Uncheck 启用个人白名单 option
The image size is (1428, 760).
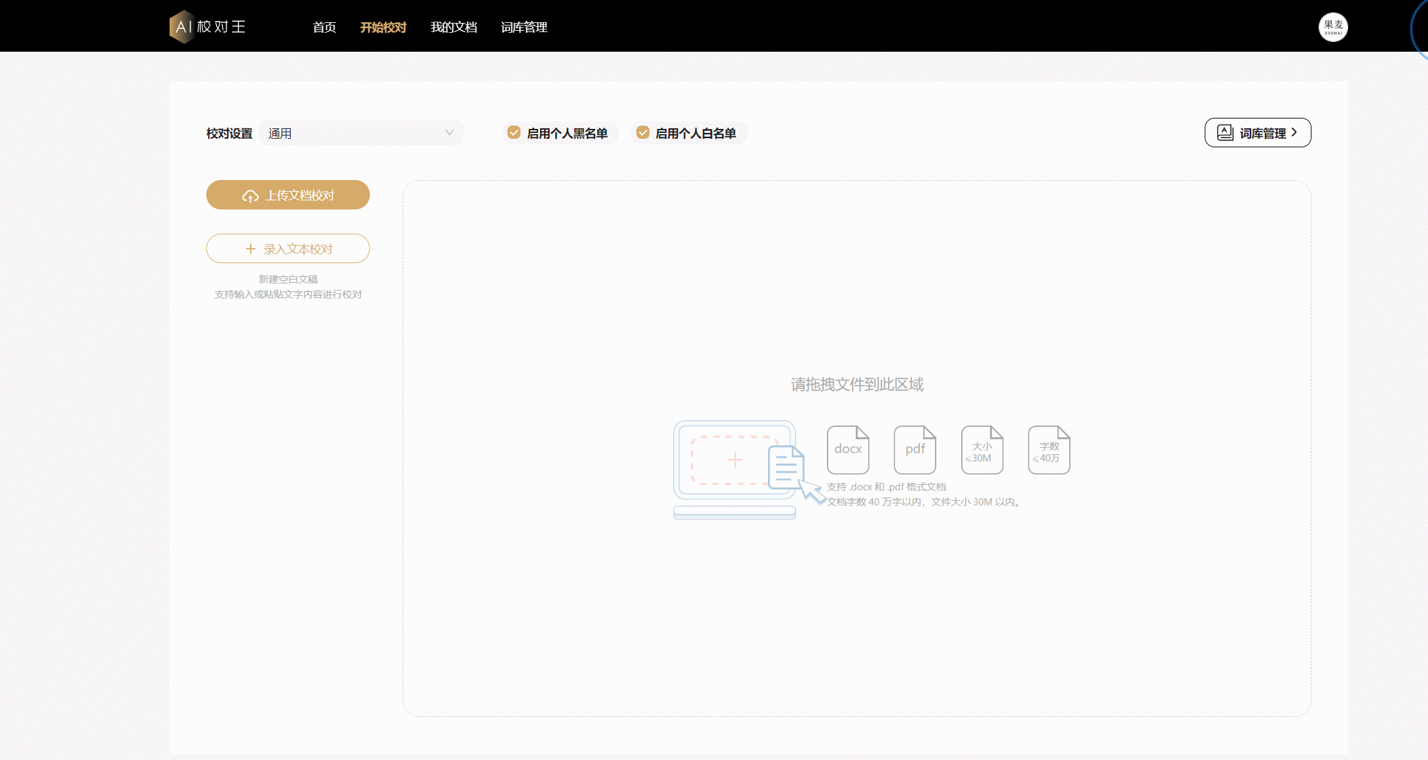(643, 133)
